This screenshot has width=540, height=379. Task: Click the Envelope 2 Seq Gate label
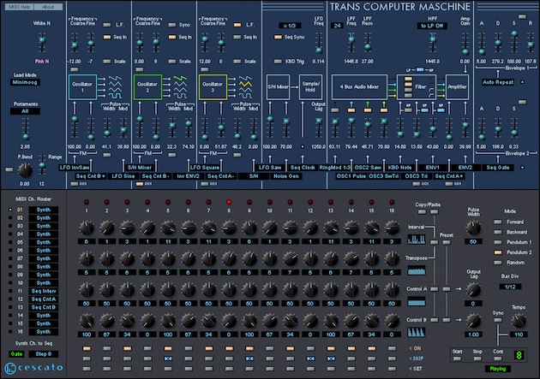(x=498, y=168)
